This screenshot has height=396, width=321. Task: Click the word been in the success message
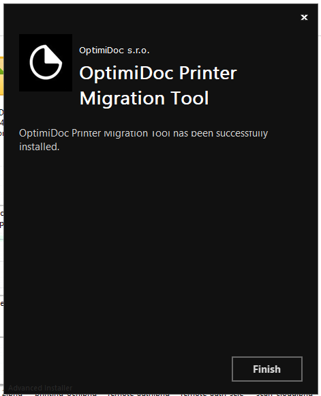tap(202, 133)
